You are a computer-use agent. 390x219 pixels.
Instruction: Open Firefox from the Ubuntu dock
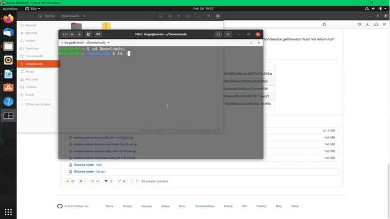[8, 19]
